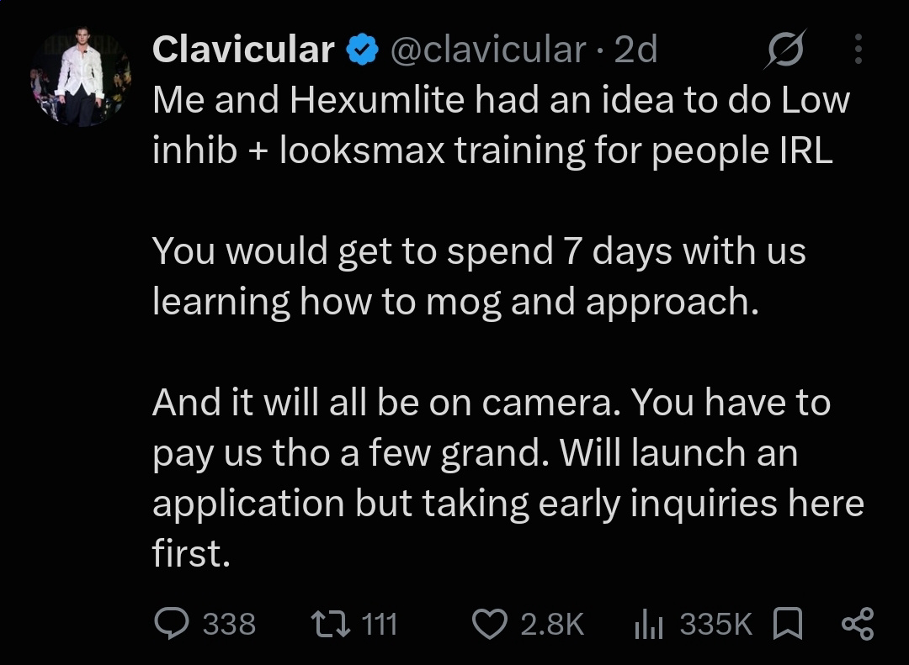Bookmark this tweet with the bookmark icon
909x665 pixels.
pyautogui.click(x=789, y=623)
